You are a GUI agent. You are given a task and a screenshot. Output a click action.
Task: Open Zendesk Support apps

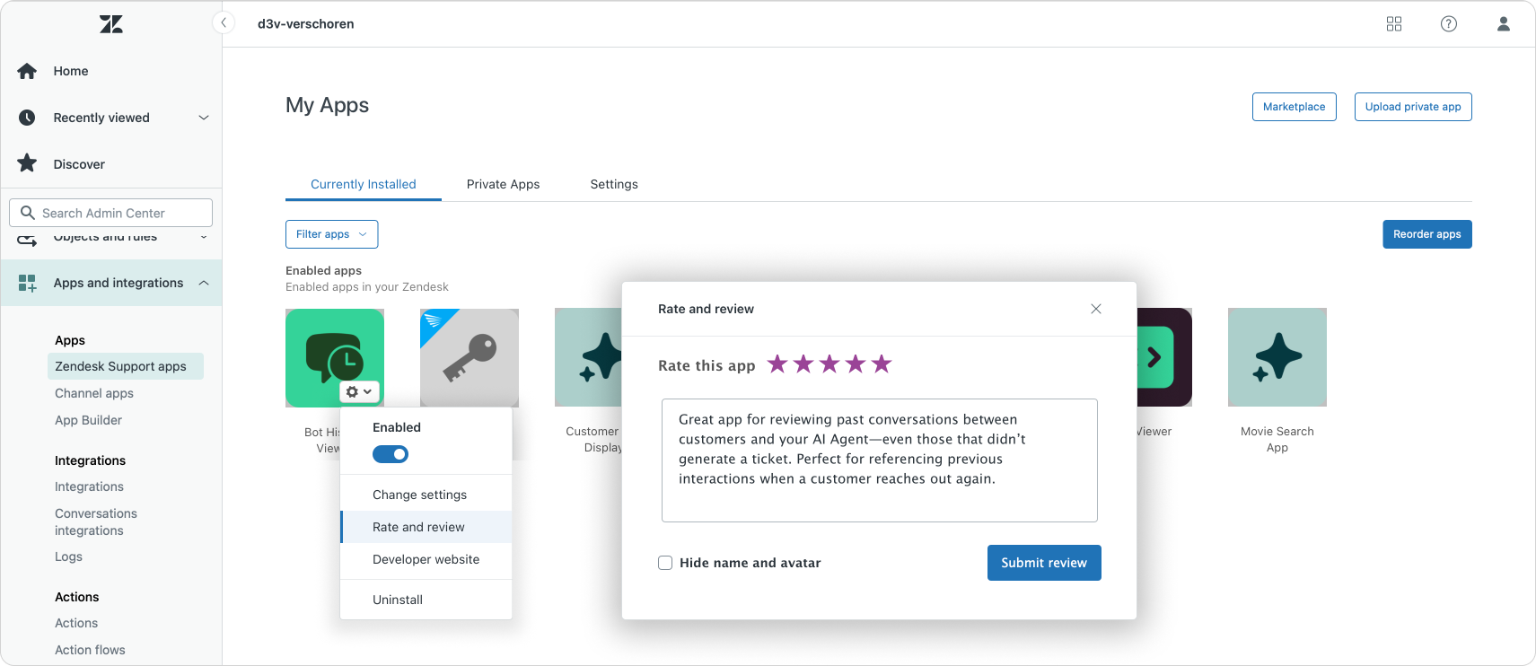[x=125, y=366]
